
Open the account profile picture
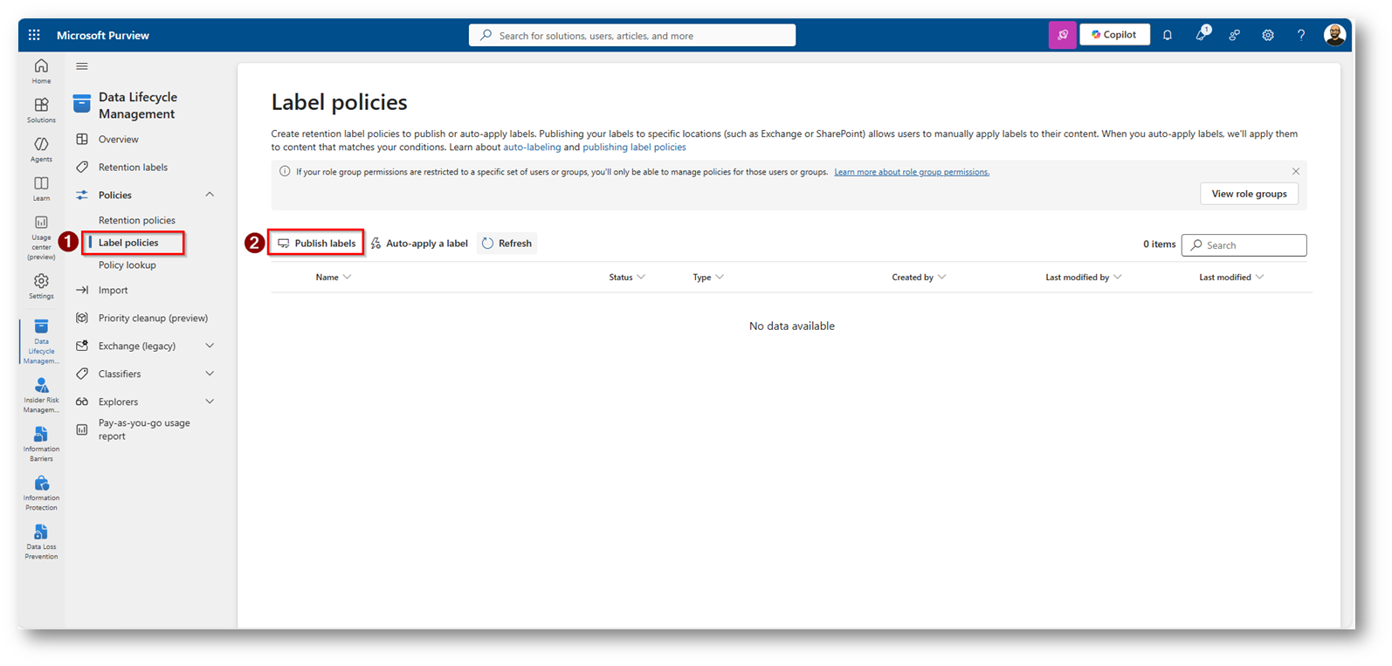tap(1334, 35)
